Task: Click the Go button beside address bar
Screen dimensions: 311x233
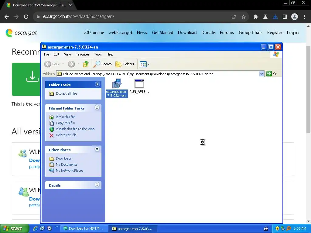Action: [x=272, y=74]
